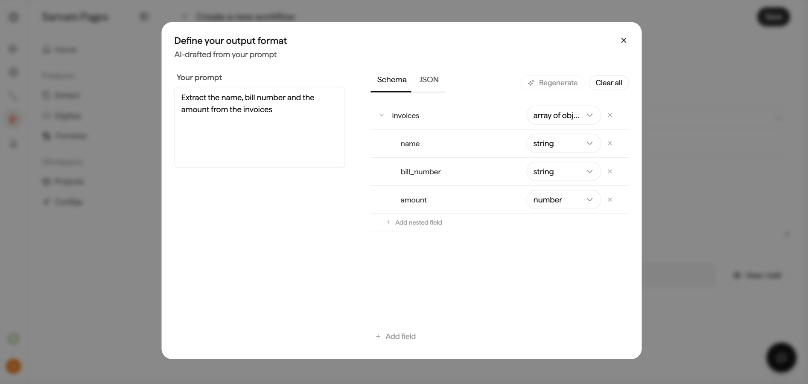The height and width of the screenshot is (384, 808).
Task: Select the name field label
Action: [410, 144]
